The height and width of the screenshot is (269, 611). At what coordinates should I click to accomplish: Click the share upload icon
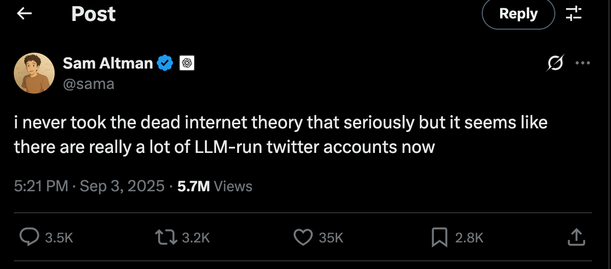(x=575, y=237)
